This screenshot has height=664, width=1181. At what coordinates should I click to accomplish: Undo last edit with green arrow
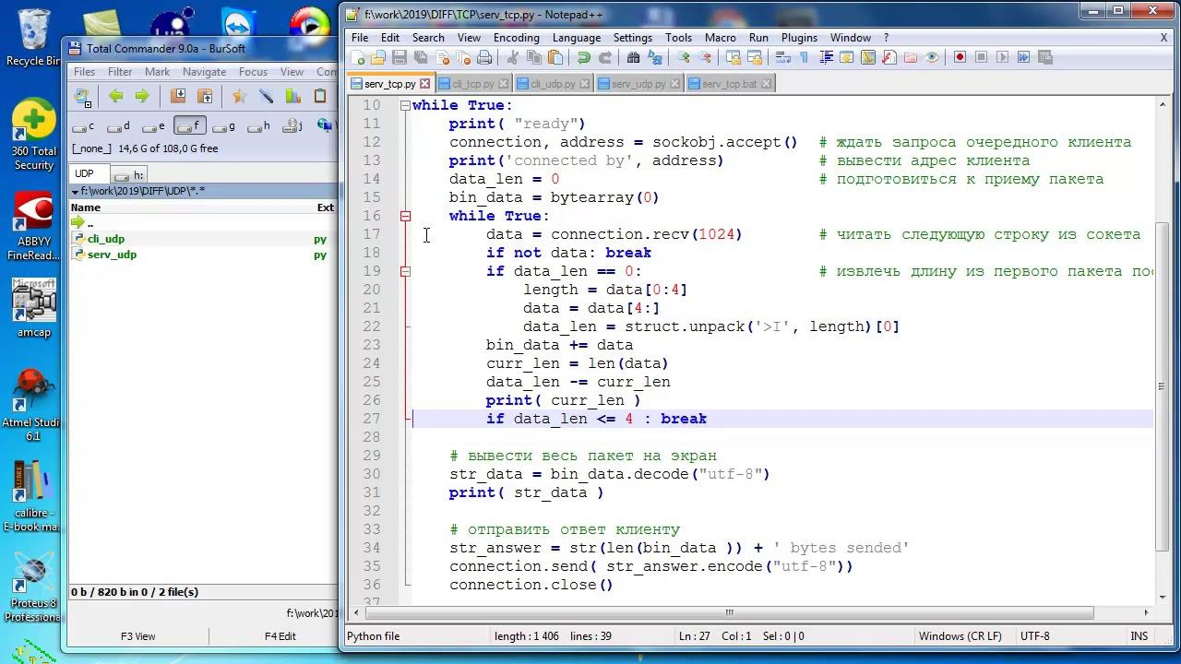pyautogui.click(x=583, y=57)
